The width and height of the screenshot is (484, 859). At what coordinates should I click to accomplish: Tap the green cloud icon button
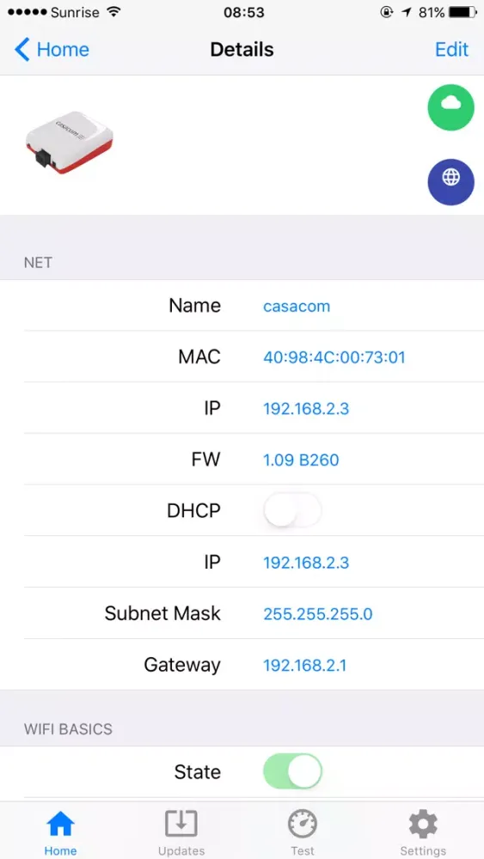[x=450, y=107]
